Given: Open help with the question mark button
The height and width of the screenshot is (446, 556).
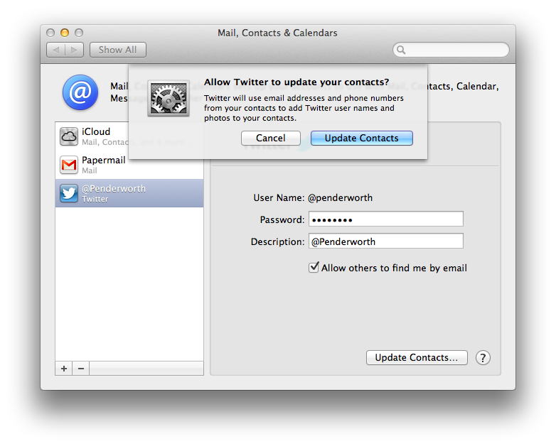Looking at the screenshot, I should coord(483,358).
